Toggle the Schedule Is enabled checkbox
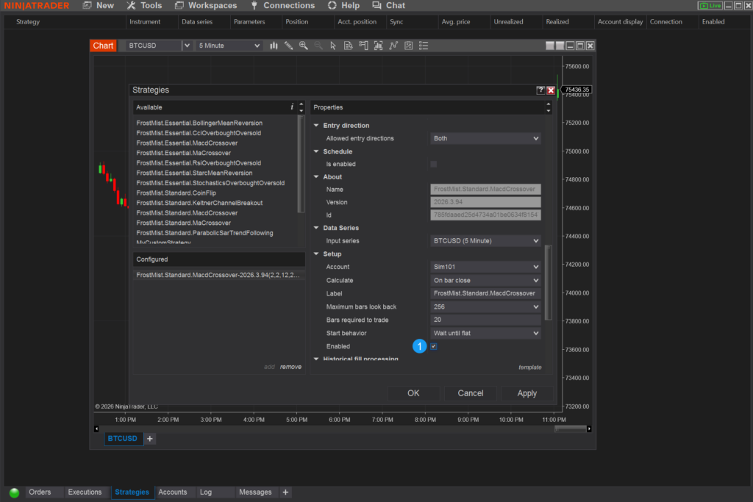 tap(434, 164)
